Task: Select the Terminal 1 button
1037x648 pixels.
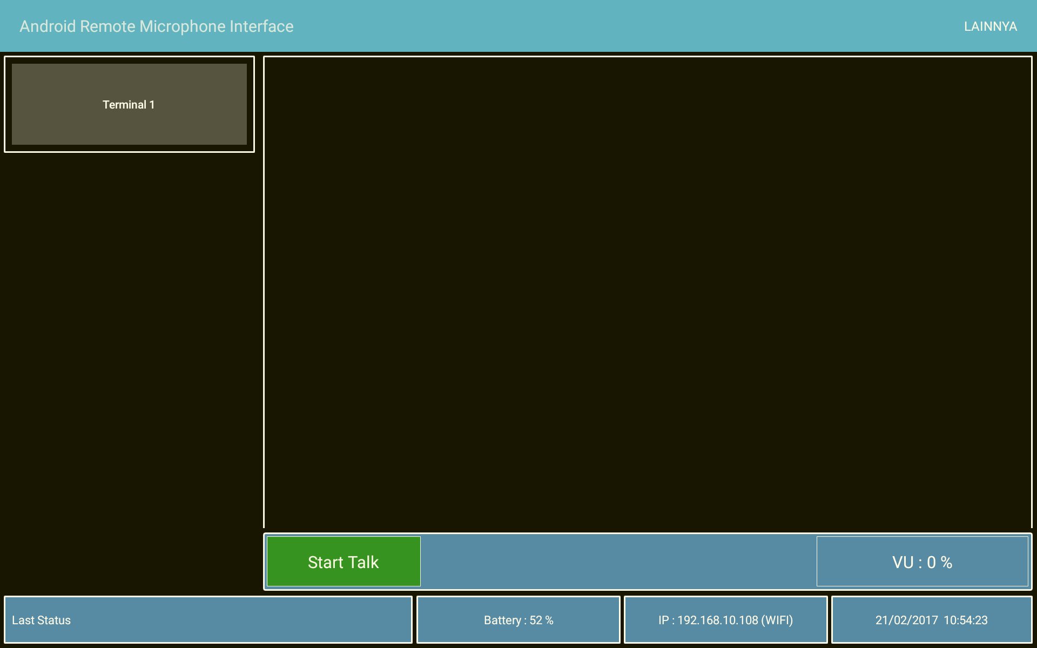Action: 129,104
